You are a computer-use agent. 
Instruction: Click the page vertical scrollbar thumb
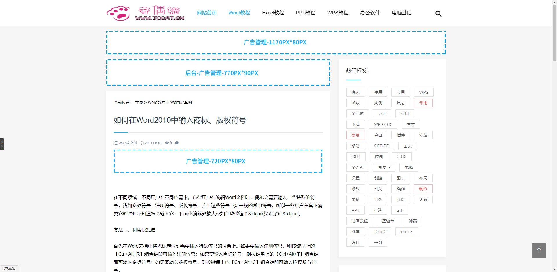tap(554, 33)
